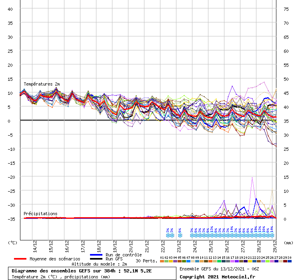Click the 'Températures 2m' chart label
This screenshot has width=296, height=280.
[42, 84]
